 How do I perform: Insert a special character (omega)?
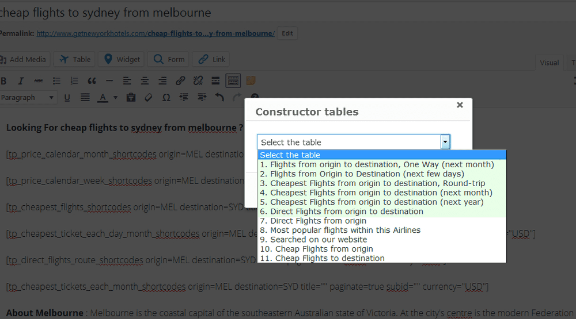[166, 98]
